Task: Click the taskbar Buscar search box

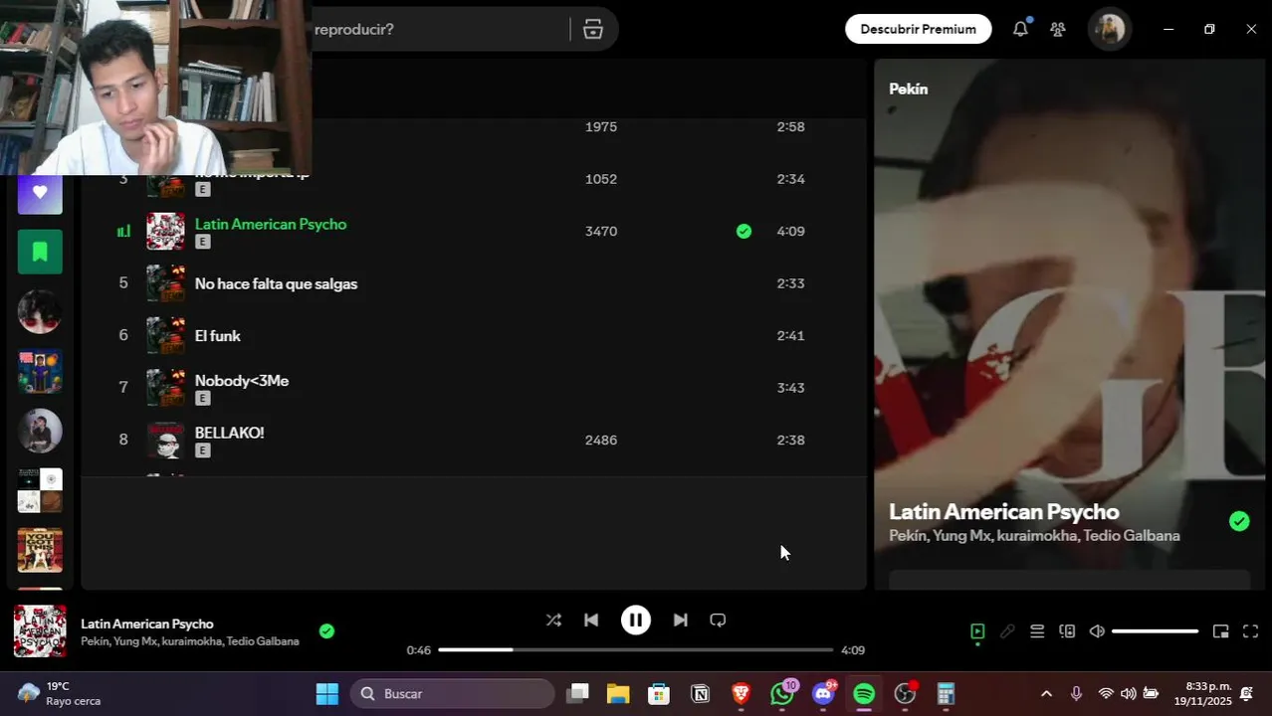Action: pos(453,694)
